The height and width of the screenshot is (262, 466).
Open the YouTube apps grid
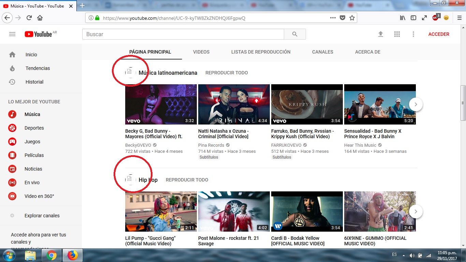(x=397, y=34)
